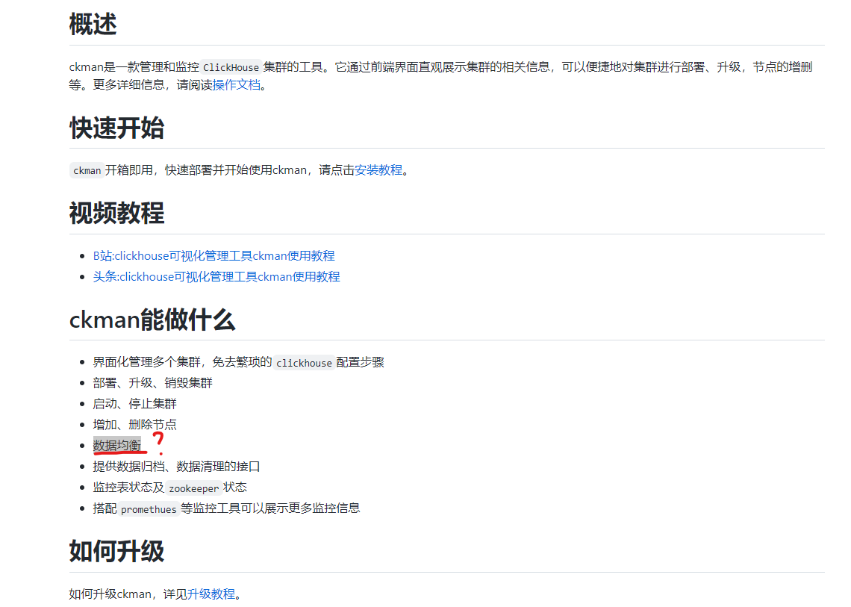This screenshot has width=851, height=607.
Task: Click the 快速开始 heading
Action: click(116, 128)
